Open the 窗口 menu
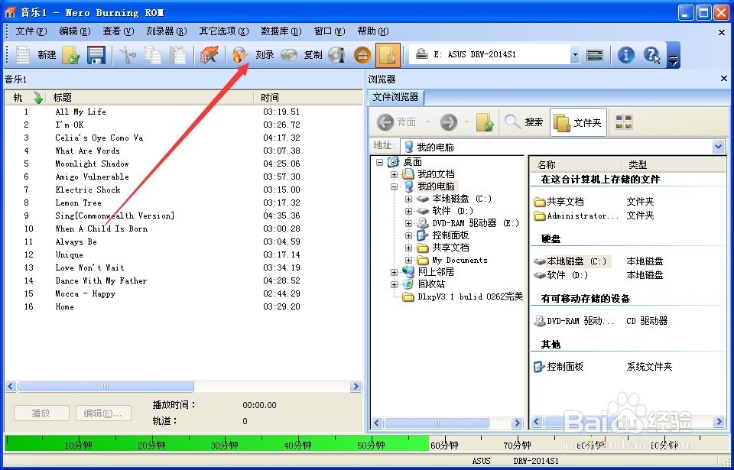Image resolution: width=734 pixels, height=470 pixels. tap(329, 31)
